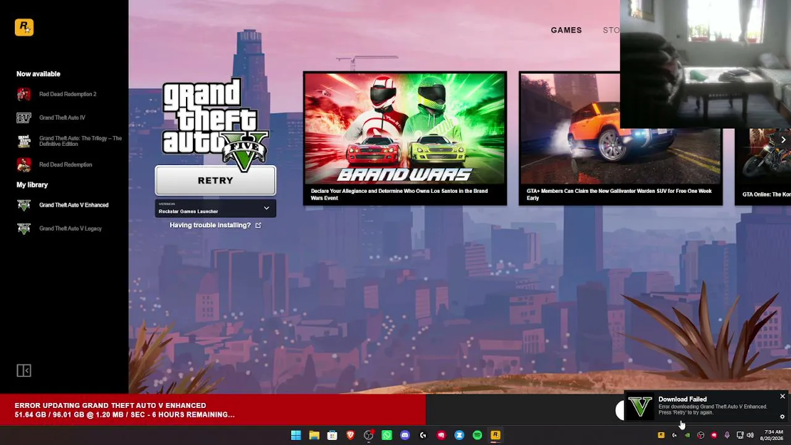The width and height of the screenshot is (791, 445).
Task: Open the Gallivanter Warden SUV news thumbnail
Action: click(620, 128)
